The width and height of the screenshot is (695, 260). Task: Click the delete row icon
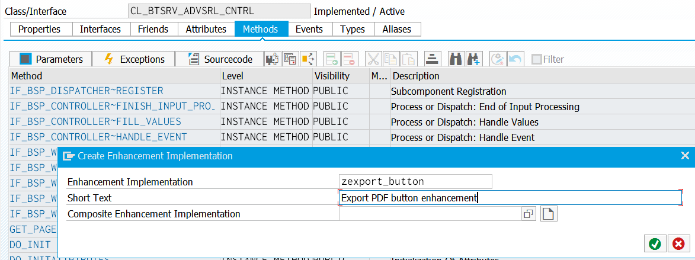click(x=350, y=59)
